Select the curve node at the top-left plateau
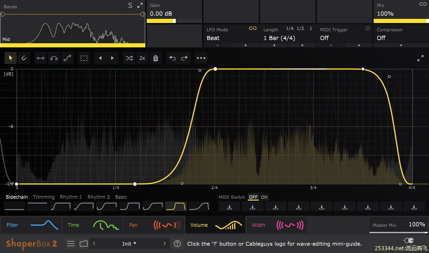This screenshot has width=429, height=253. tap(215, 69)
